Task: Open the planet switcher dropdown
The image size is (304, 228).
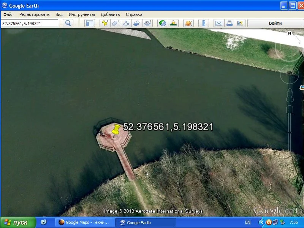Action: click(x=188, y=23)
